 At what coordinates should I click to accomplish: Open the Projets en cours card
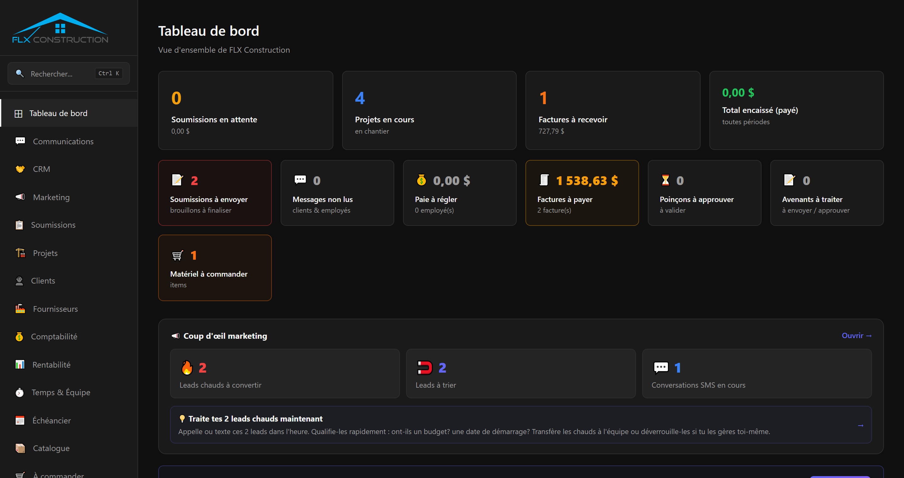coord(429,110)
